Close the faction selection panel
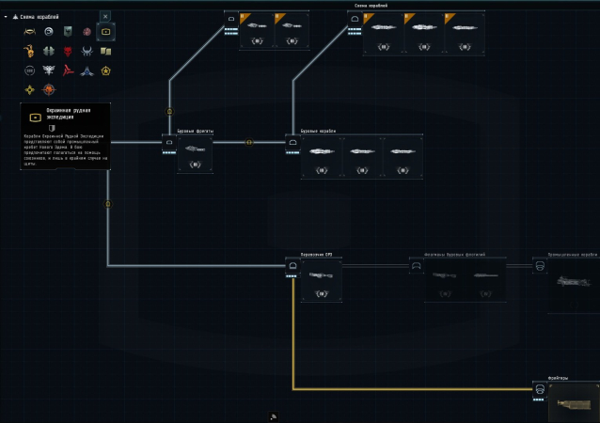Image resolution: width=600 pixels, height=423 pixels. coord(105,16)
